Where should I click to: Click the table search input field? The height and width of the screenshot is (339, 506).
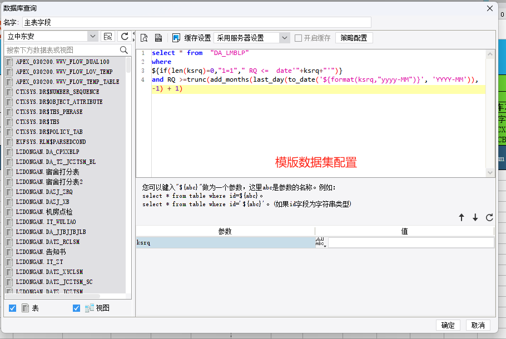tap(62, 50)
